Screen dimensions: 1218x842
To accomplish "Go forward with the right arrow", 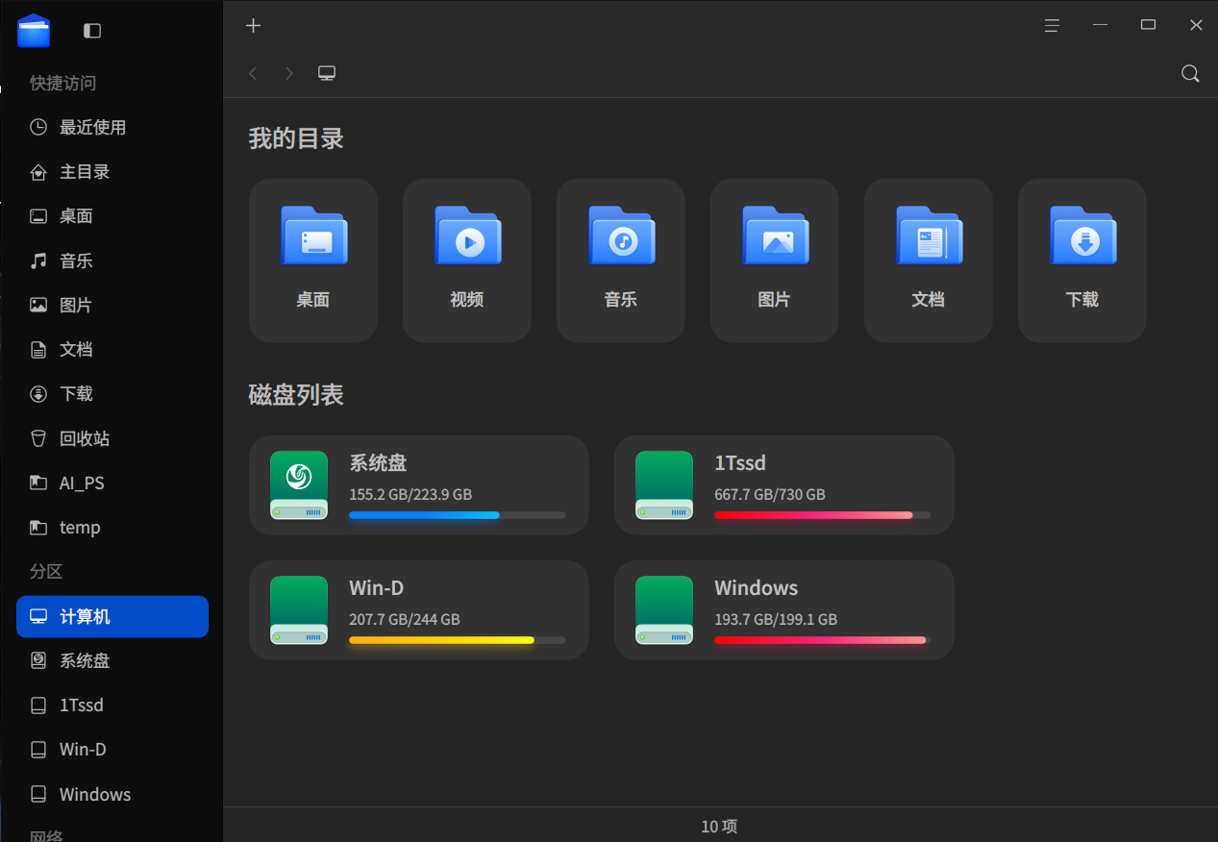I will [289, 74].
